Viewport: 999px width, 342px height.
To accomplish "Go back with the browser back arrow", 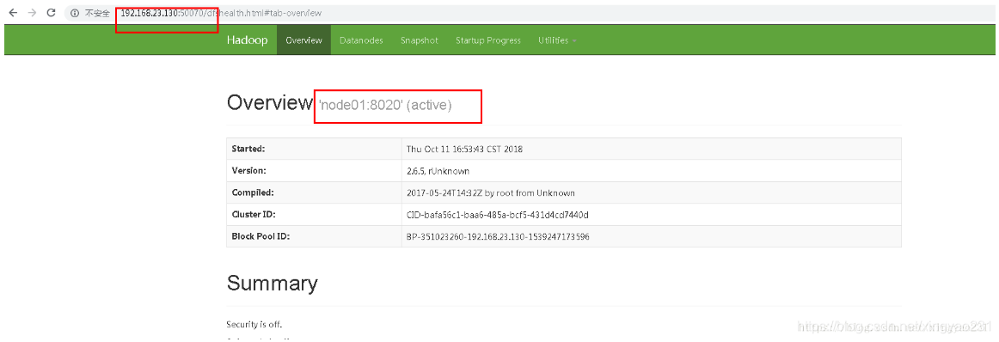I will point(14,13).
